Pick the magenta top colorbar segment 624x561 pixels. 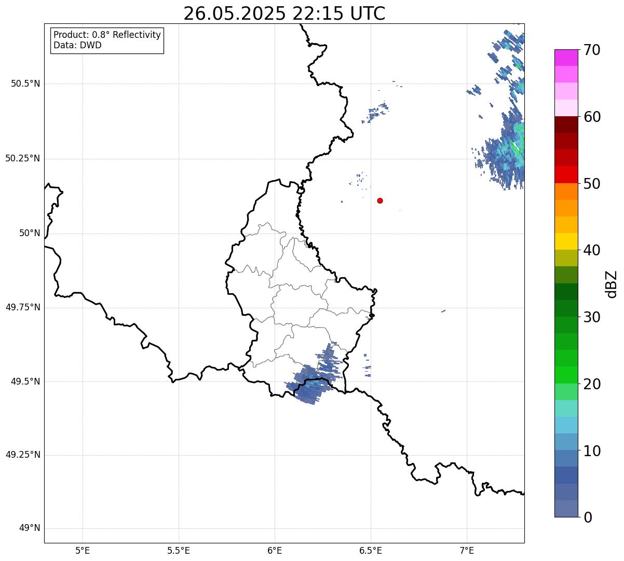566,58
